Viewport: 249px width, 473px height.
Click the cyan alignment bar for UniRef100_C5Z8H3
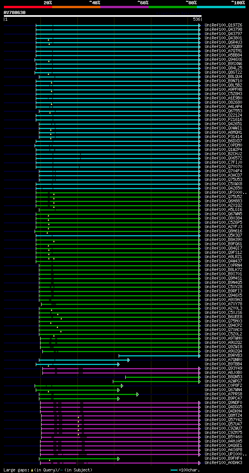118,94
